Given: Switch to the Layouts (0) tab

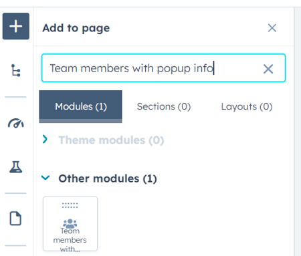Looking at the screenshot, I should [x=247, y=106].
